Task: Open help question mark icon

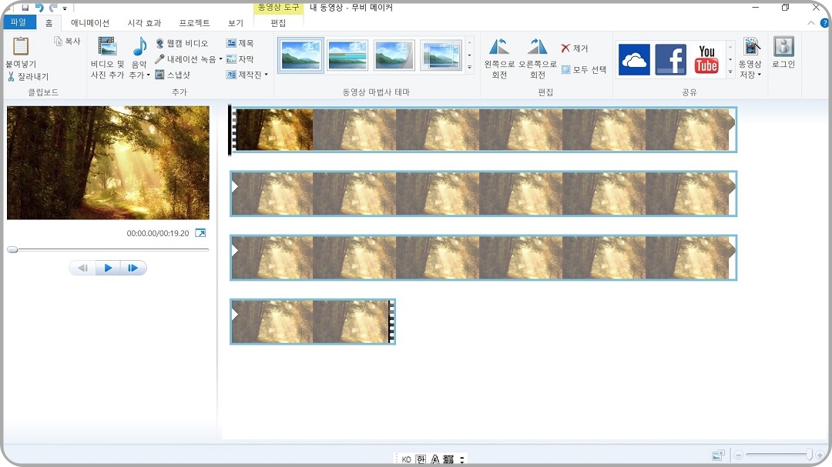Action: click(x=824, y=23)
